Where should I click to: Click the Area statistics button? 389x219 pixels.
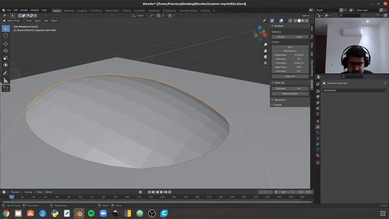tap(299, 36)
